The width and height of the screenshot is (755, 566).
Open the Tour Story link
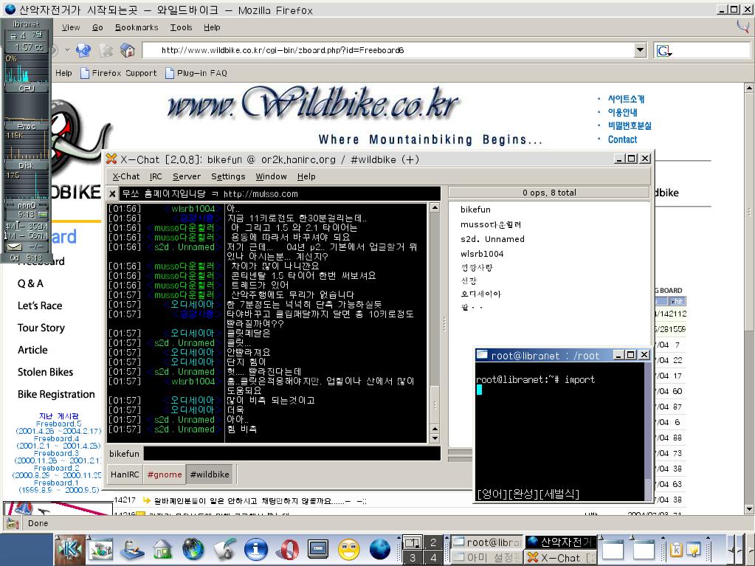(x=41, y=328)
